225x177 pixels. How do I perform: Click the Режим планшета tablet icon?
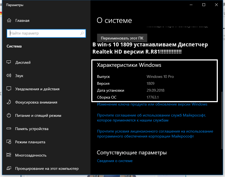pyautogui.click(x=9, y=142)
